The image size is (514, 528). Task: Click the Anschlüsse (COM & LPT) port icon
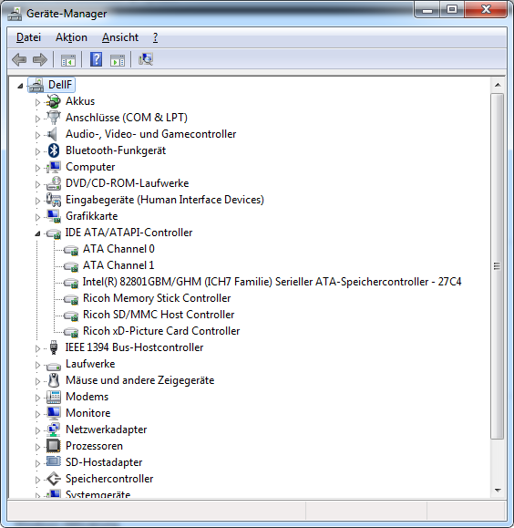[x=54, y=118]
